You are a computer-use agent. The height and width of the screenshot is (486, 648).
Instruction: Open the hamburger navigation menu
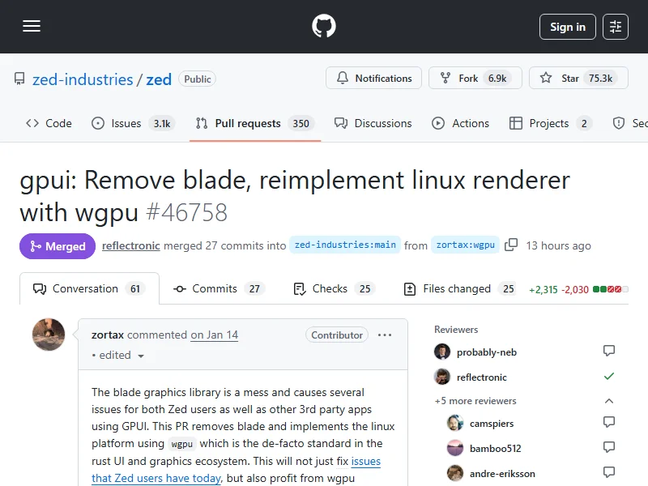pos(32,27)
